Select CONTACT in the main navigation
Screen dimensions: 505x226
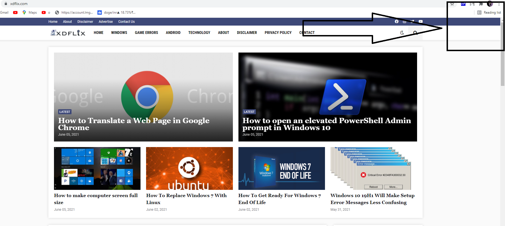[307, 33]
